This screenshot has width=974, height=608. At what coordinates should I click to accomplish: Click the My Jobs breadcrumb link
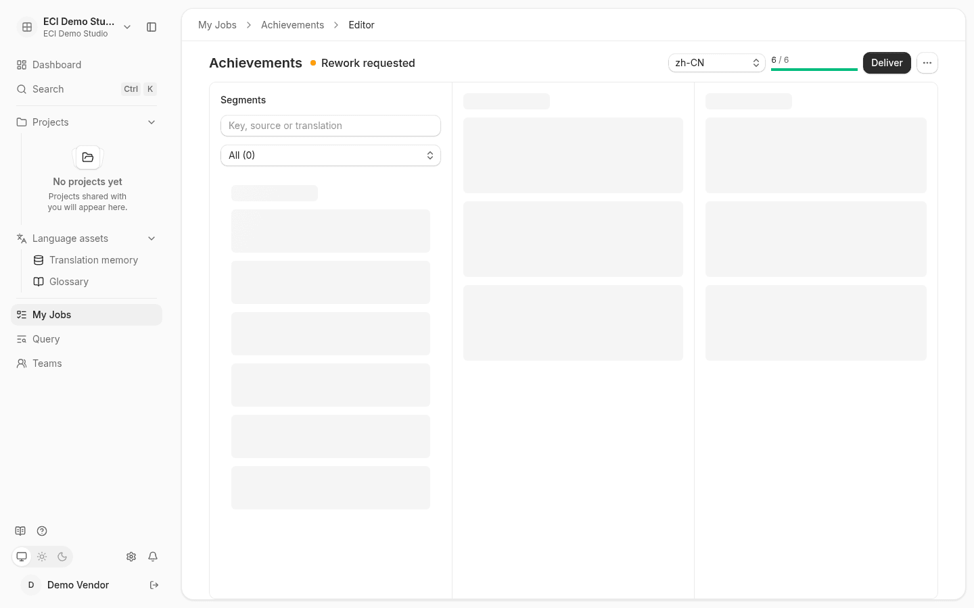[217, 25]
